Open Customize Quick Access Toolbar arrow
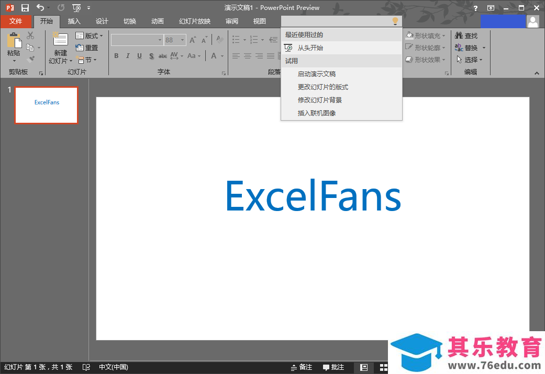This screenshot has height=374, width=545. click(89, 8)
